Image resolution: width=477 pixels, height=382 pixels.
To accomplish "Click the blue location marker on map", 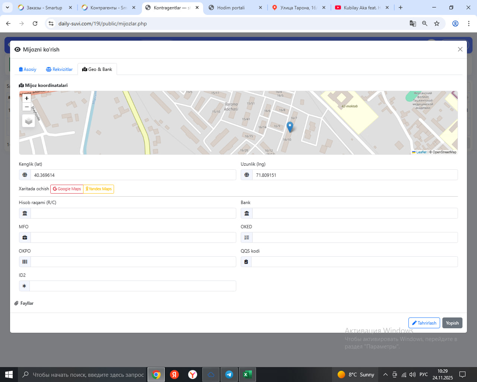I will pyautogui.click(x=290, y=127).
